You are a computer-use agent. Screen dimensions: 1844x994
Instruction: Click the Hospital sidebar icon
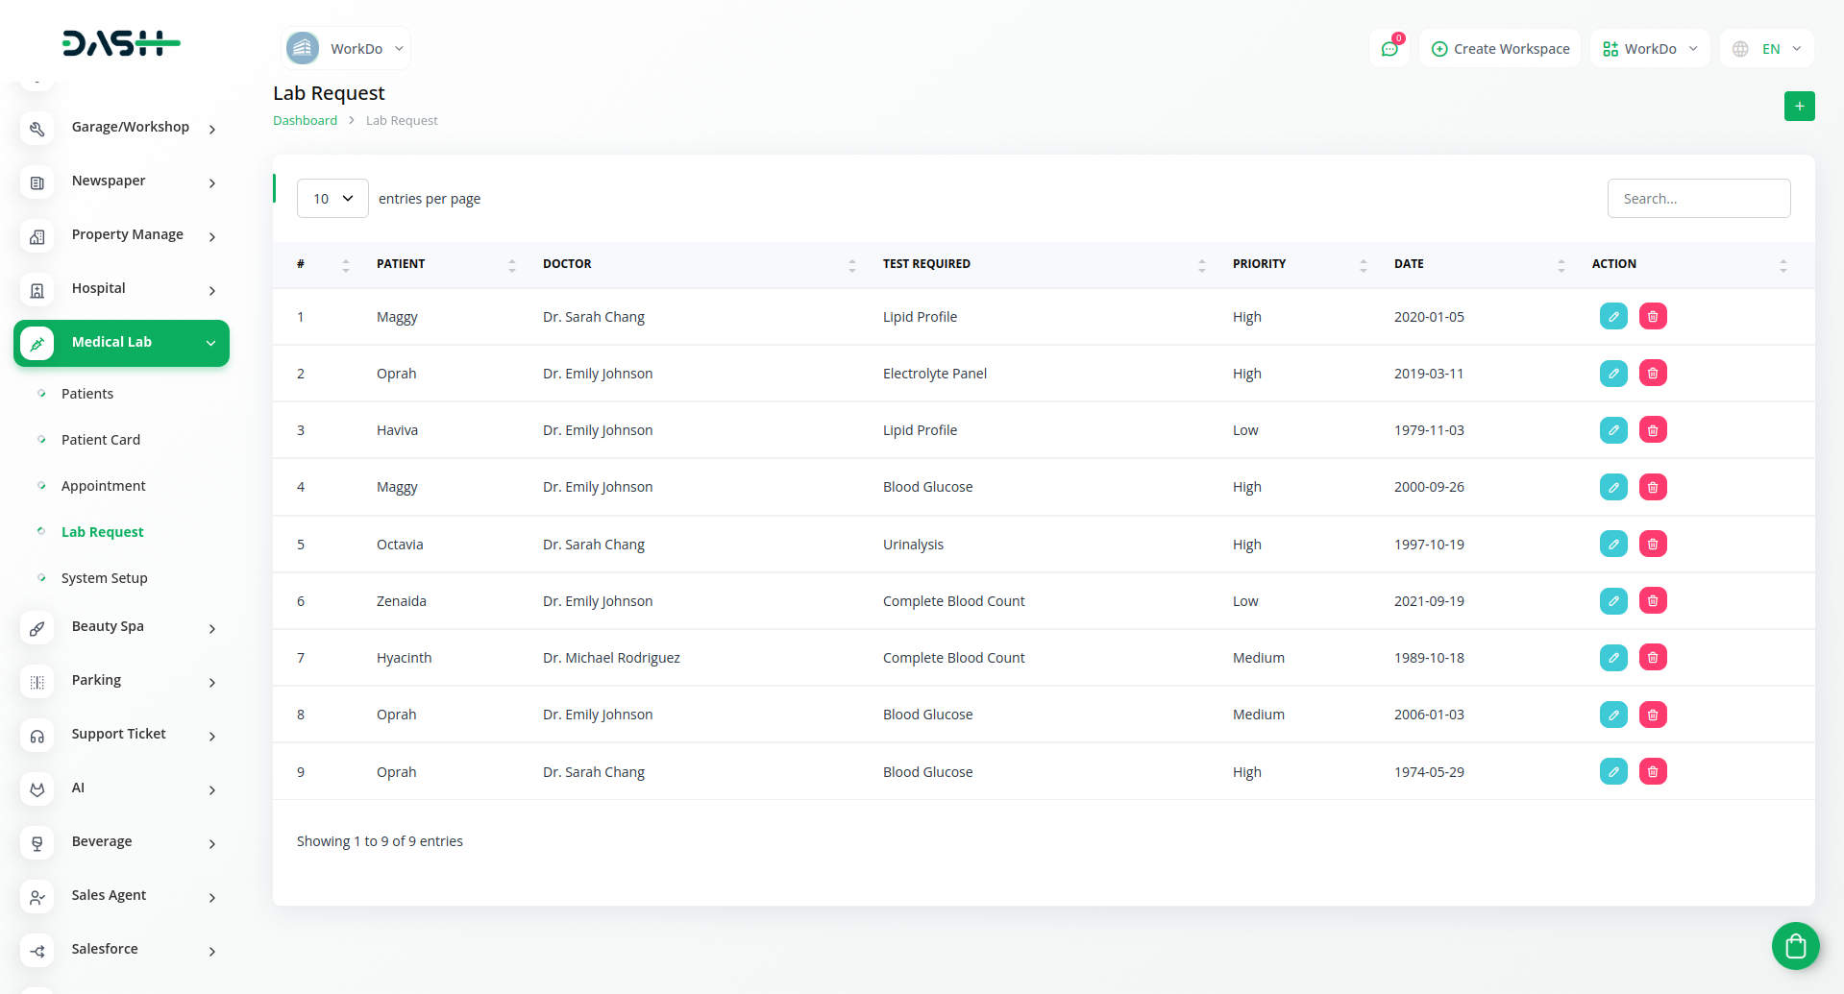pyautogui.click(x=37, y=289)
